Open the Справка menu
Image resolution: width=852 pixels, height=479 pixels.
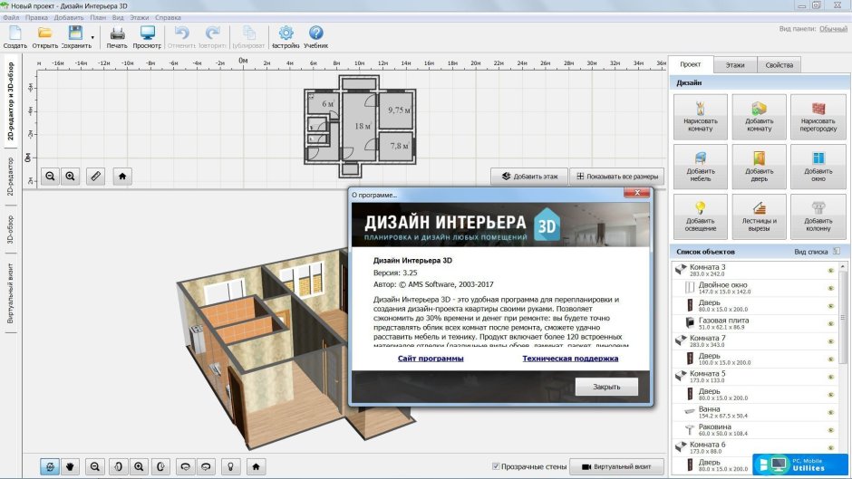(x=168, y=17)
